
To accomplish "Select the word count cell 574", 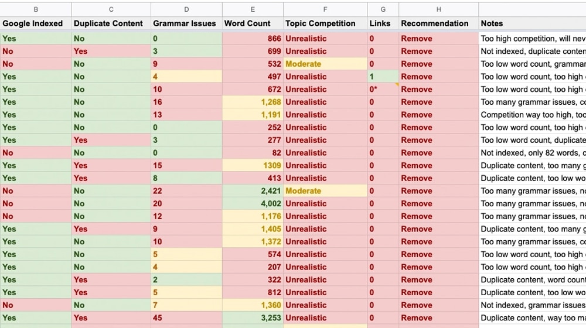I will 253,254.
